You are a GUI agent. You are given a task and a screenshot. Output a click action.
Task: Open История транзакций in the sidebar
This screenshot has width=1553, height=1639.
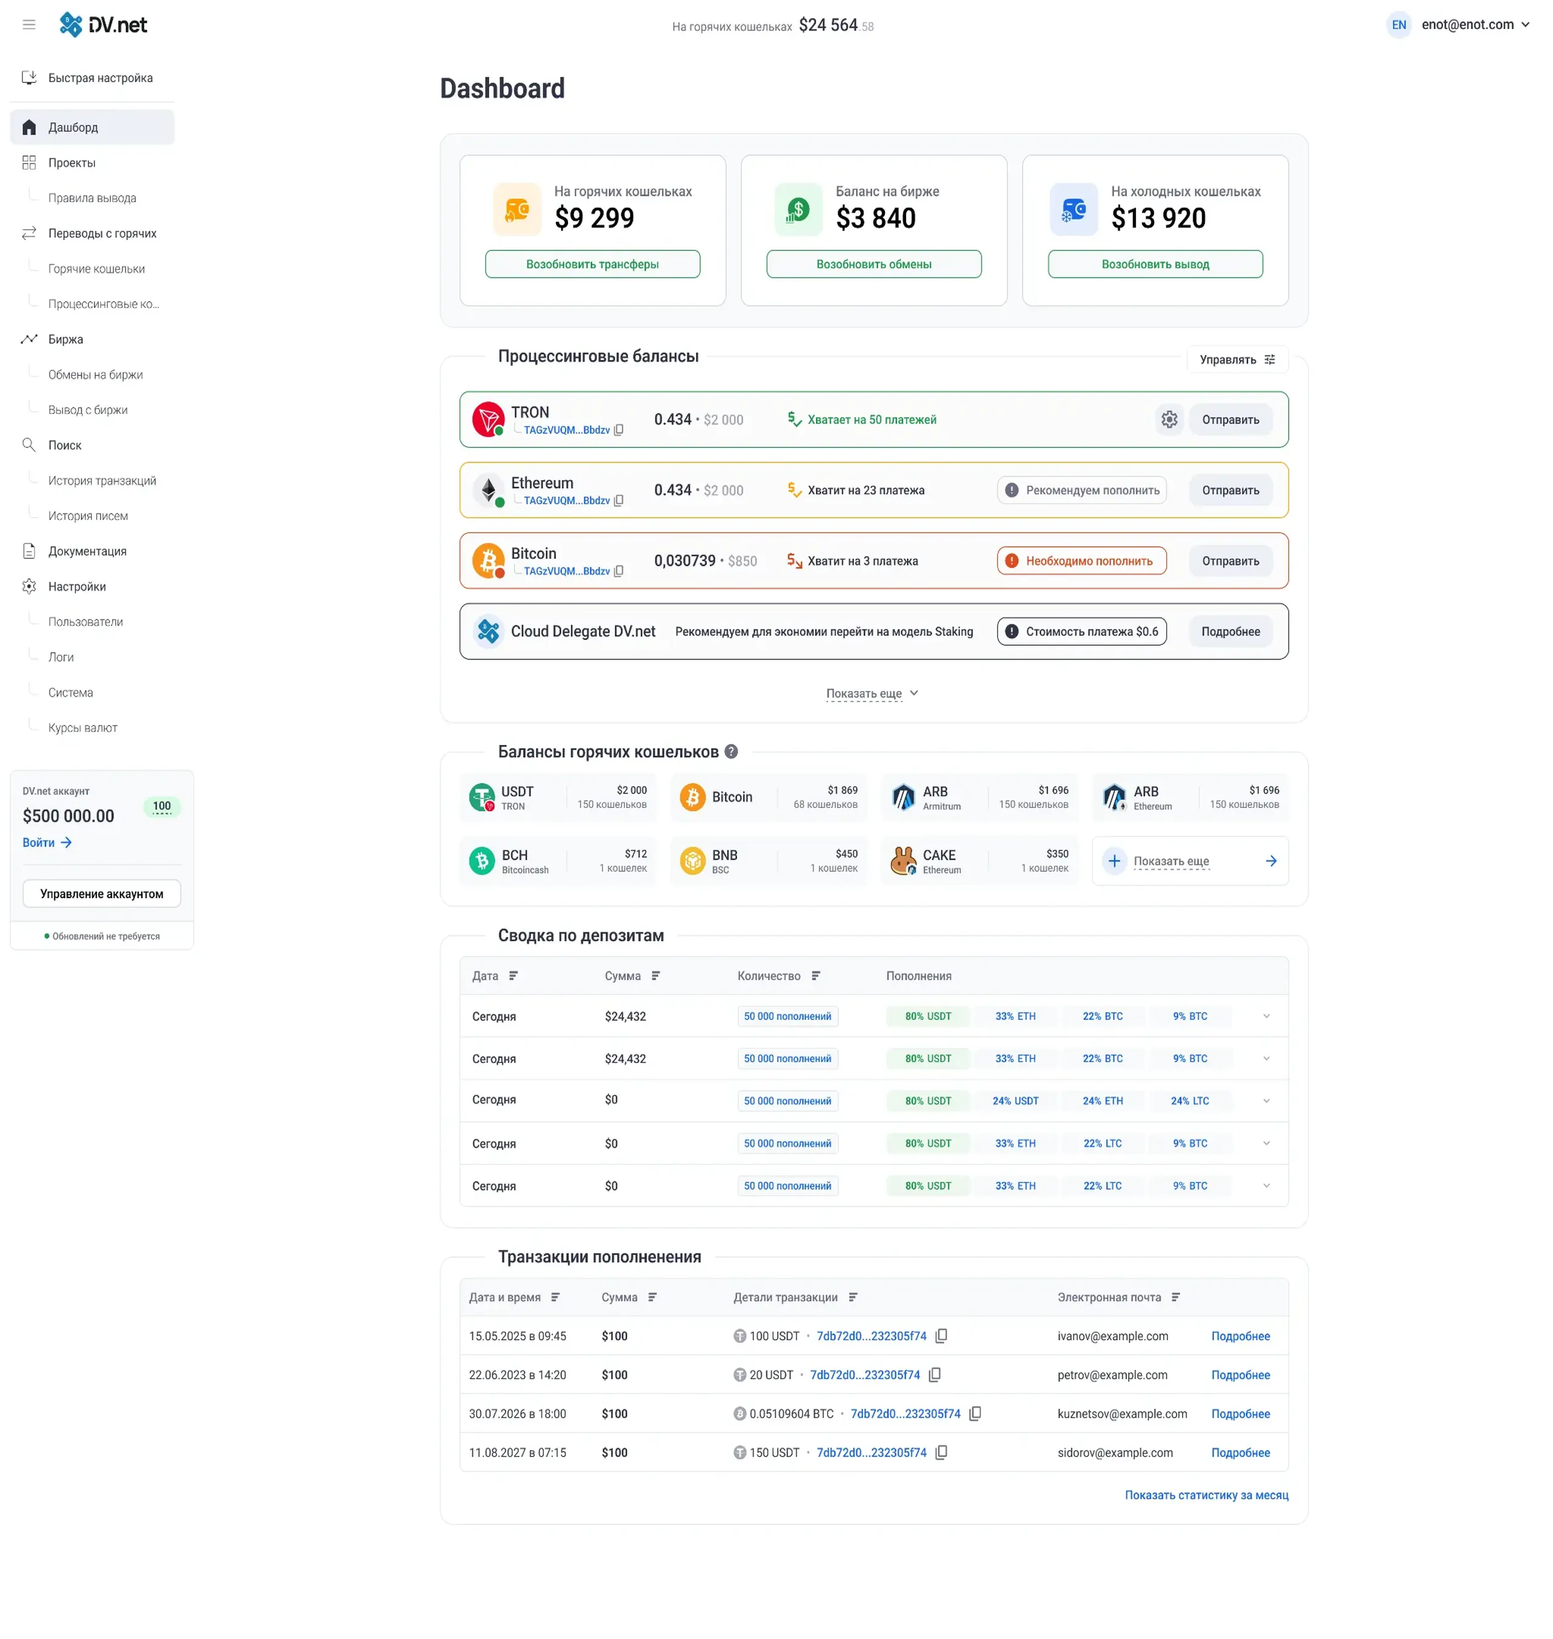(101, 480)
